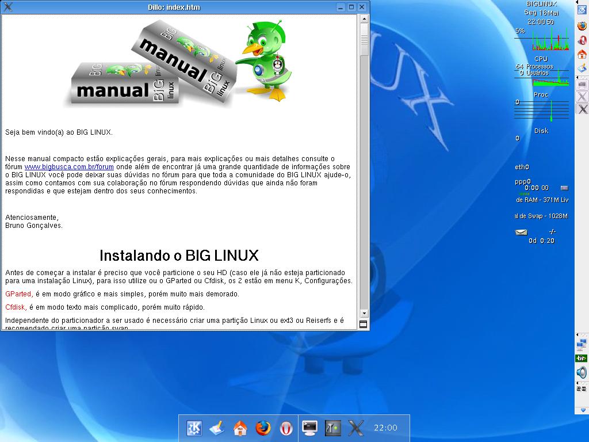Open Home folder icon in right panel

click(582, 54)
